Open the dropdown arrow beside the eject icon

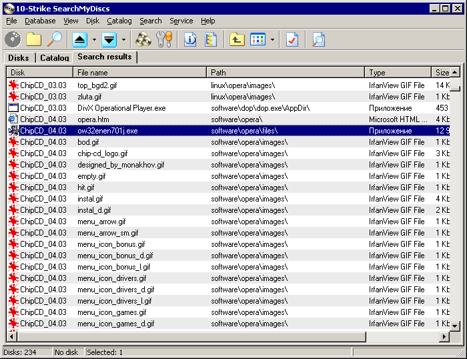[x=94, y=39]
